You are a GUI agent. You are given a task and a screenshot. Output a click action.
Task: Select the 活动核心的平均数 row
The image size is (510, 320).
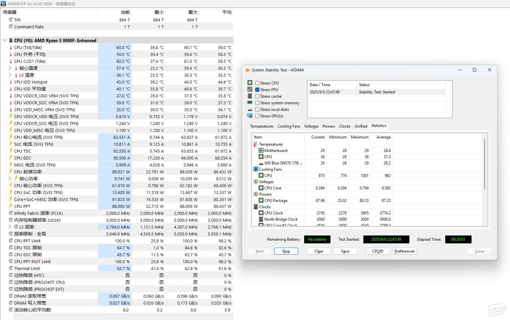[121, 310]
